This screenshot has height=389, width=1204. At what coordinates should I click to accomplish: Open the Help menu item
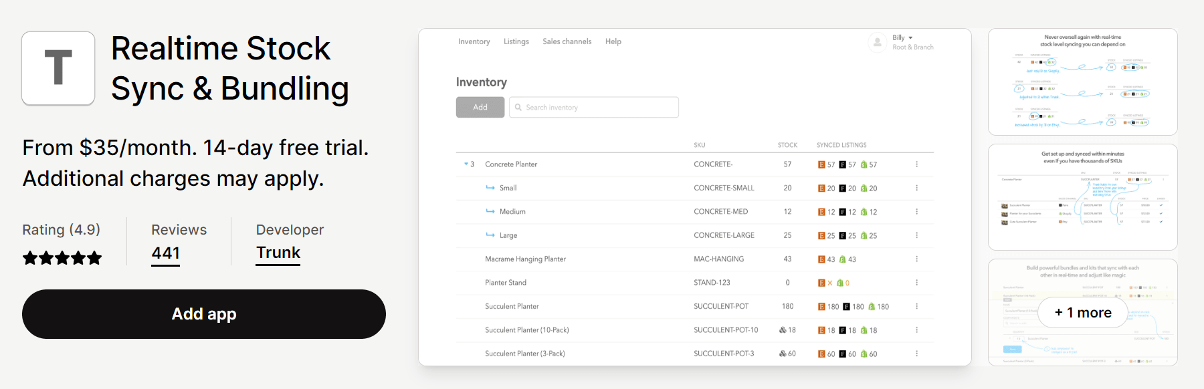[x=613, y=41]
